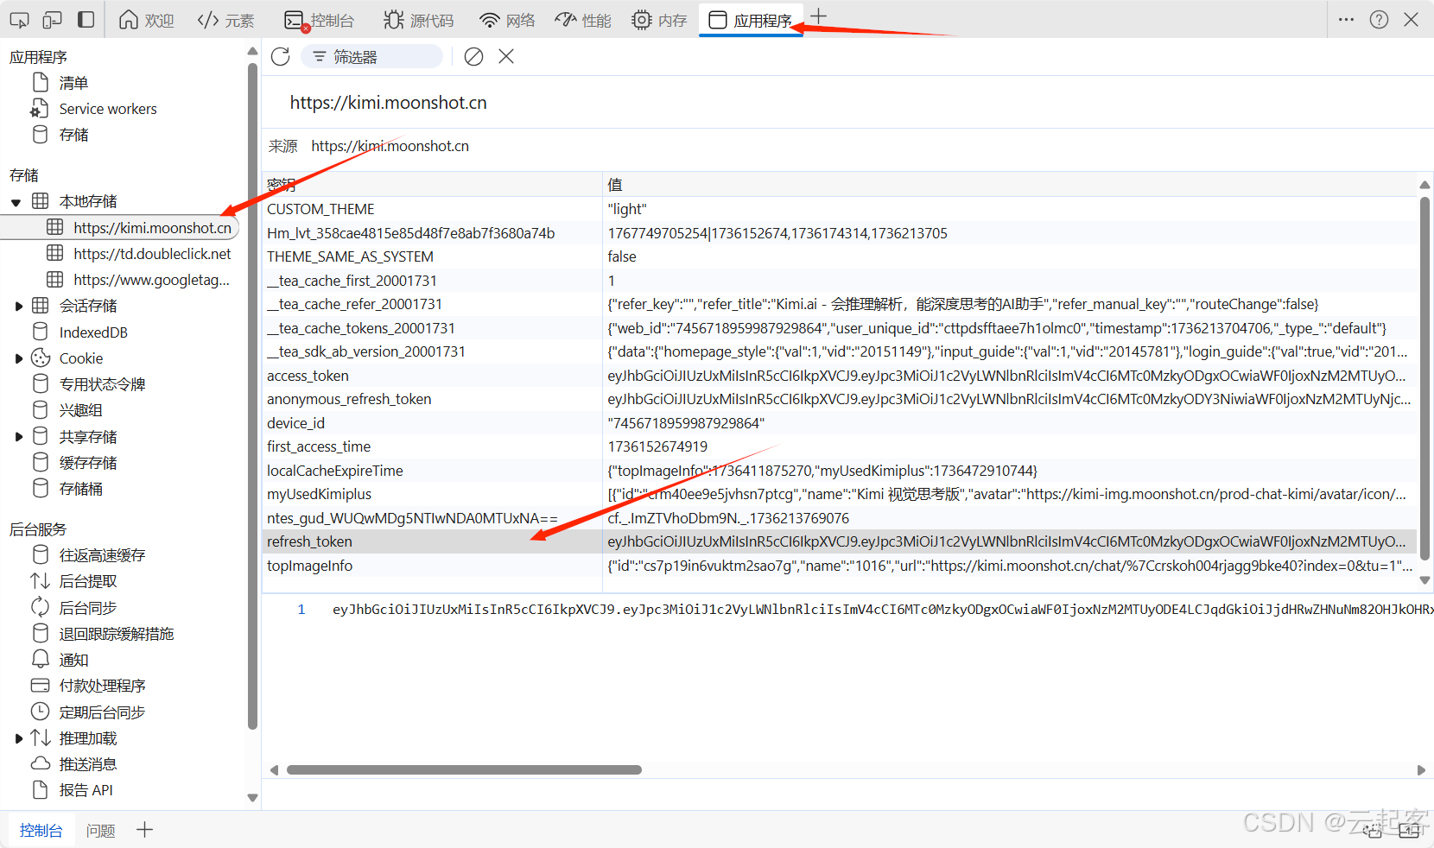
Task: Refresh the storage view with reload icon
Action: 280,57
